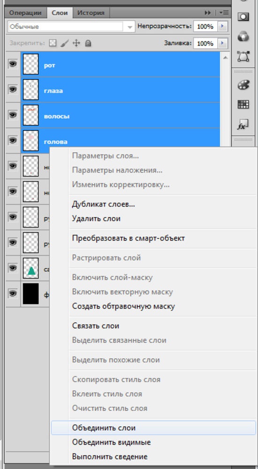Image resolution: width=258 pixels, height=469 pixels.
Task: Click the lock position move icon
Action: click(x=76, y=43)
